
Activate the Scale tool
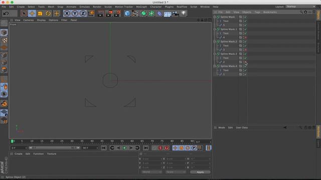40,13
